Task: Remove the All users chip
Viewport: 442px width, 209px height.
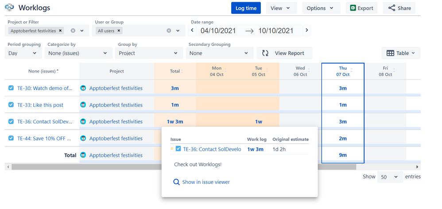Action: click(119, 30)
